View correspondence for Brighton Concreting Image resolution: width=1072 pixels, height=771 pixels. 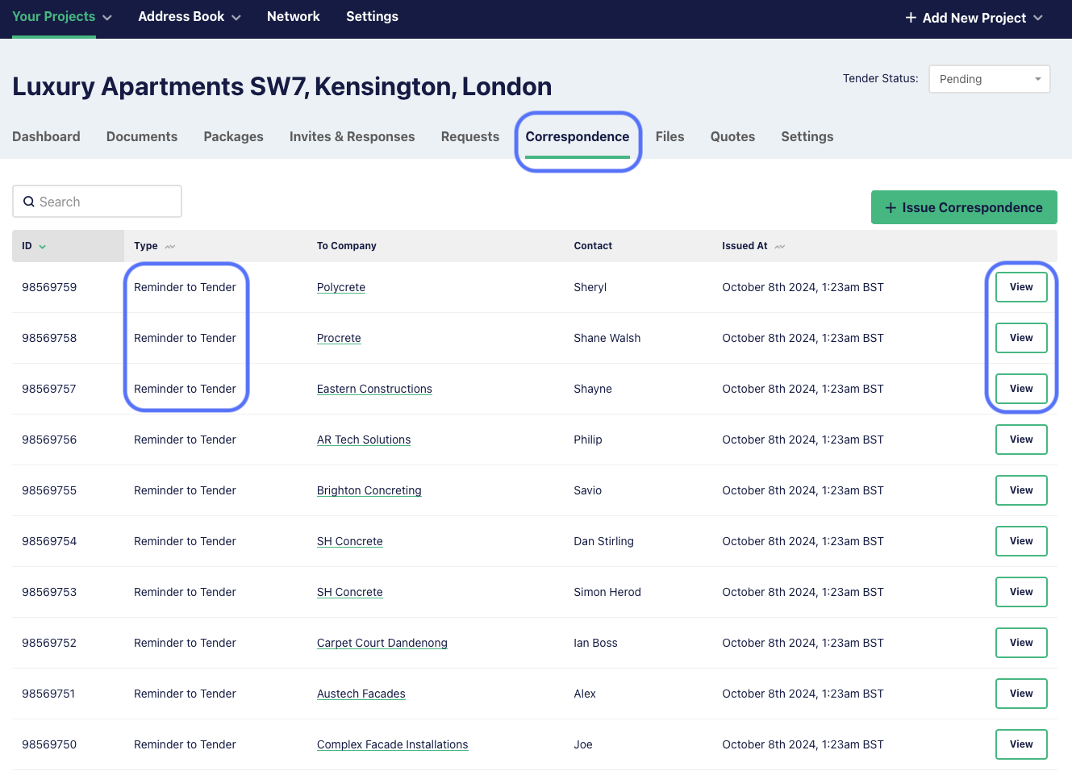point(1021,490)
